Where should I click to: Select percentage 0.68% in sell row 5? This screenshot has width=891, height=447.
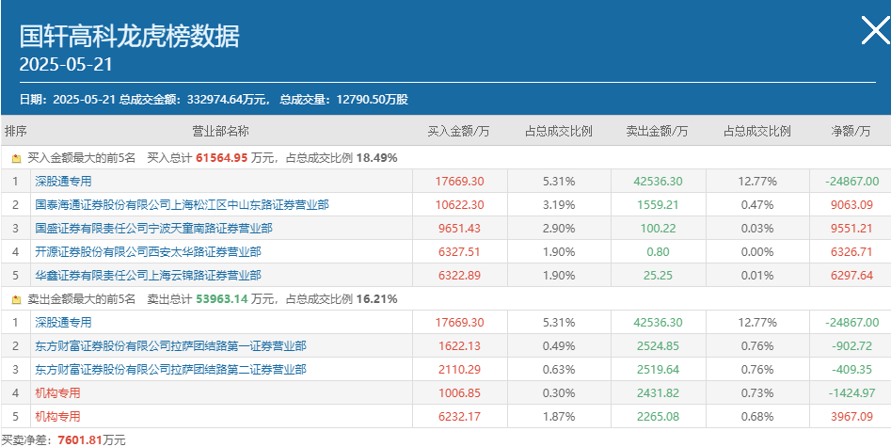[757, 416]
